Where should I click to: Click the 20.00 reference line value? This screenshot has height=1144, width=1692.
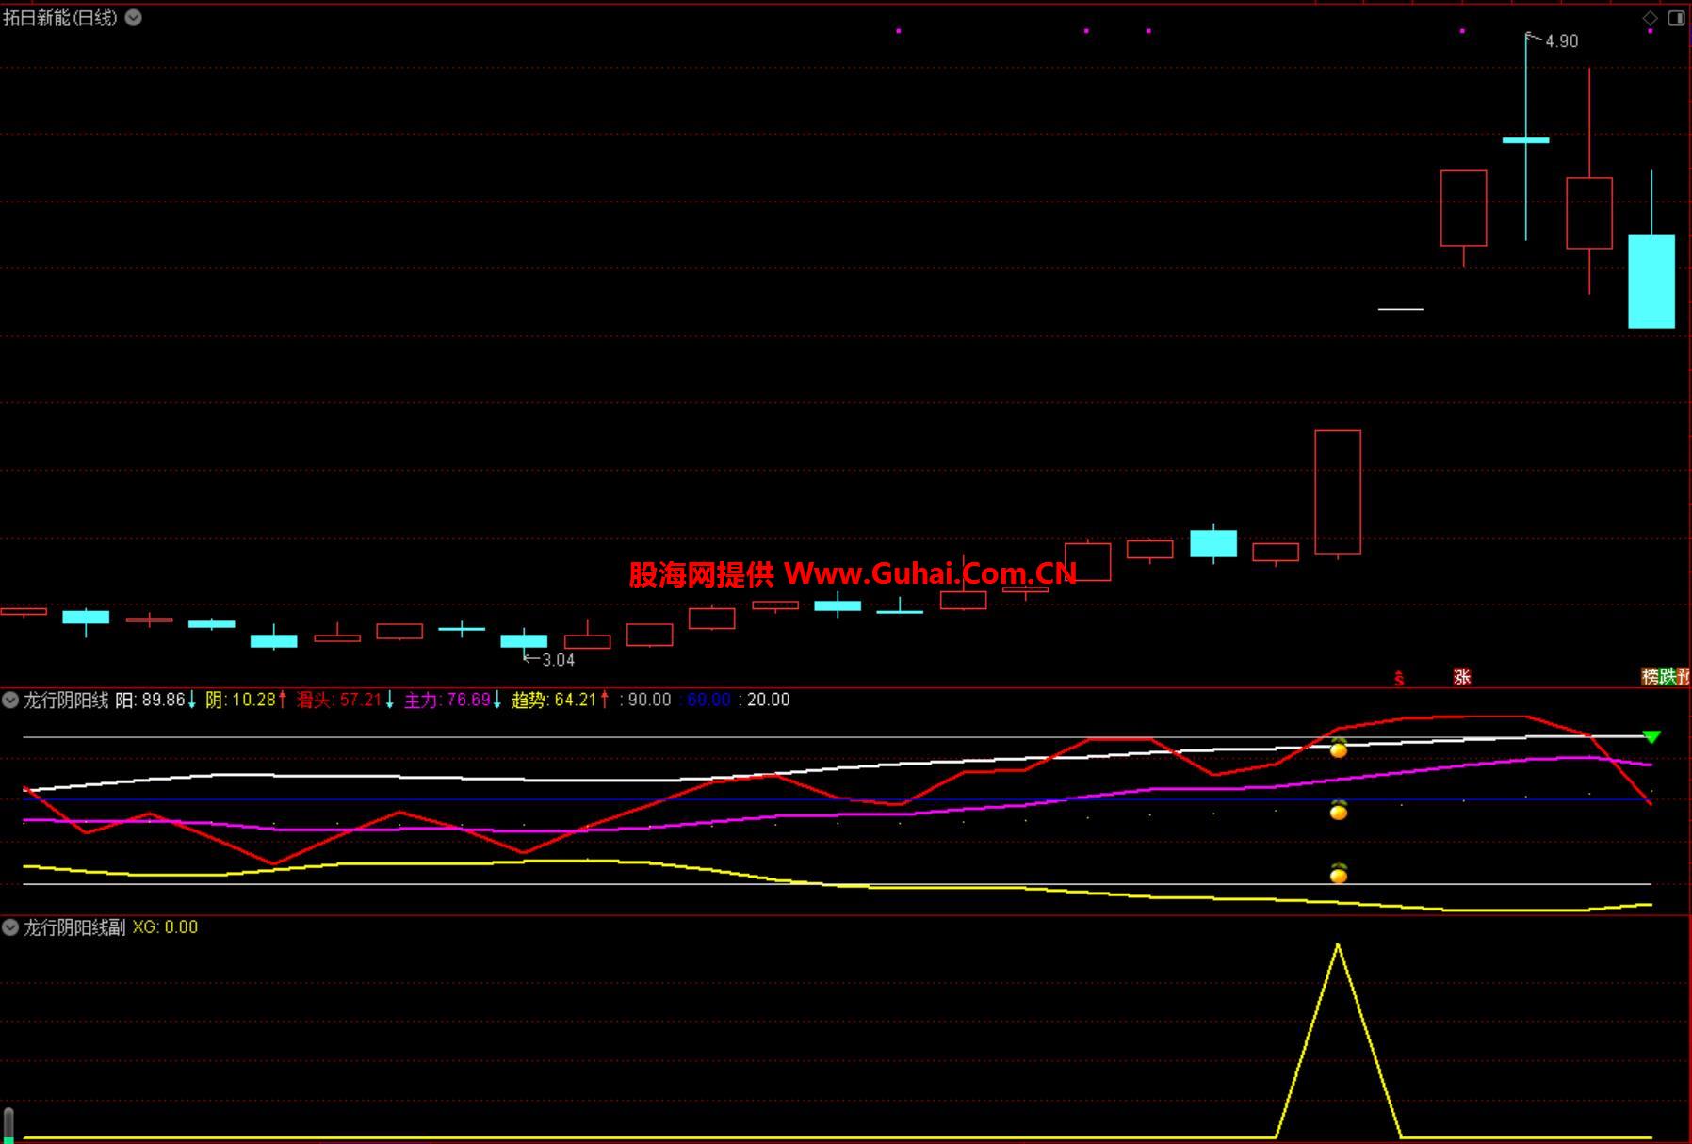click(768, 700)
